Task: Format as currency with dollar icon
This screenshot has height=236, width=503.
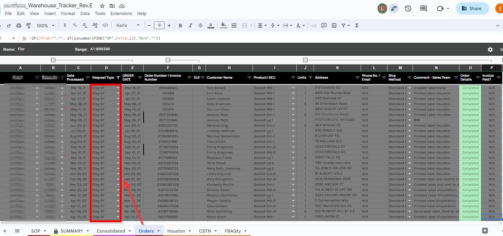Action: click(65, 25)
